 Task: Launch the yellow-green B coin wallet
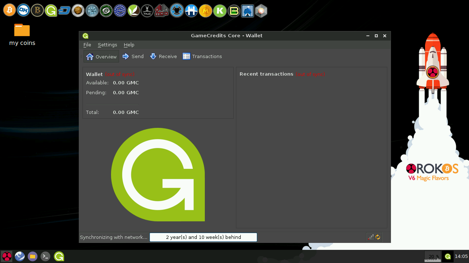pos(234,11)
